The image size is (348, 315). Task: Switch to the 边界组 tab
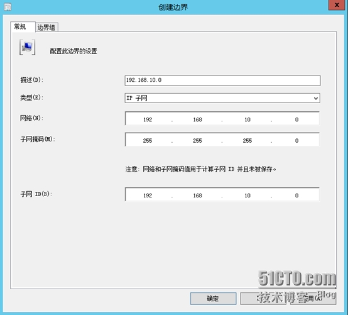(46, 27)
